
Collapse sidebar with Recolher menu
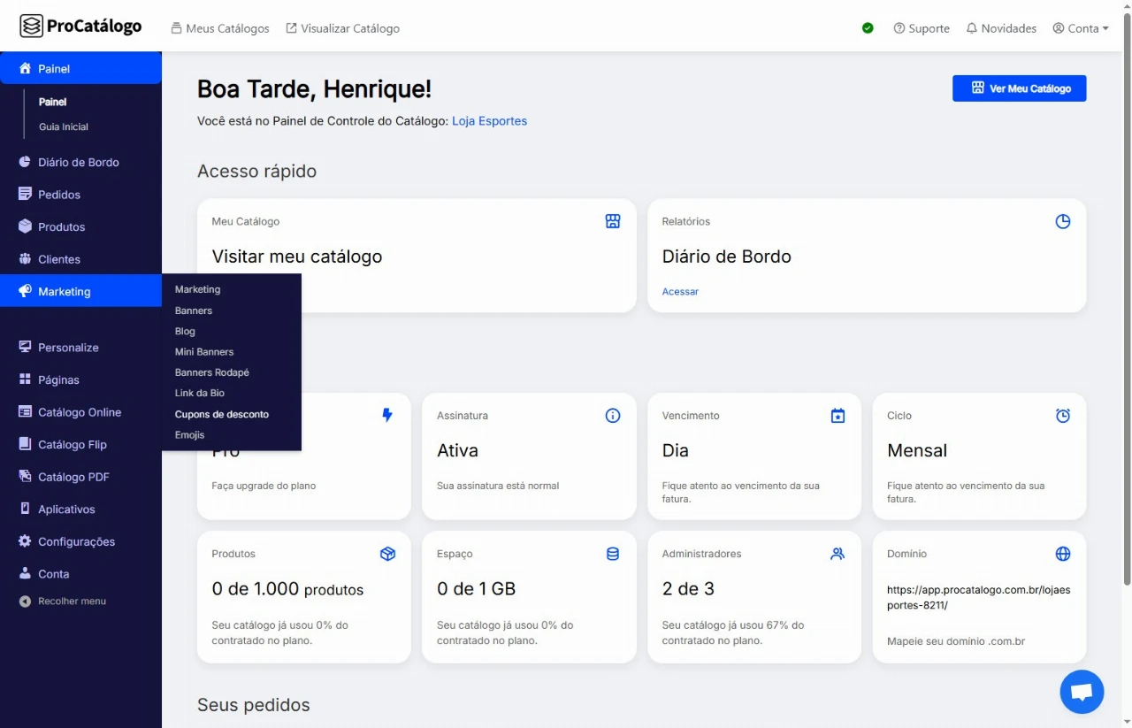point(71,602)
